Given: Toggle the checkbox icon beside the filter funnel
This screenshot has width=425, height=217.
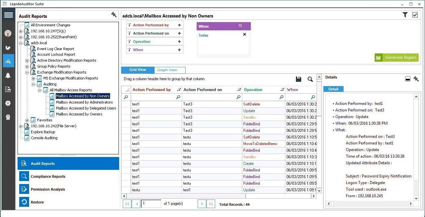Looking at the screenshot, I should coord(415,15).
